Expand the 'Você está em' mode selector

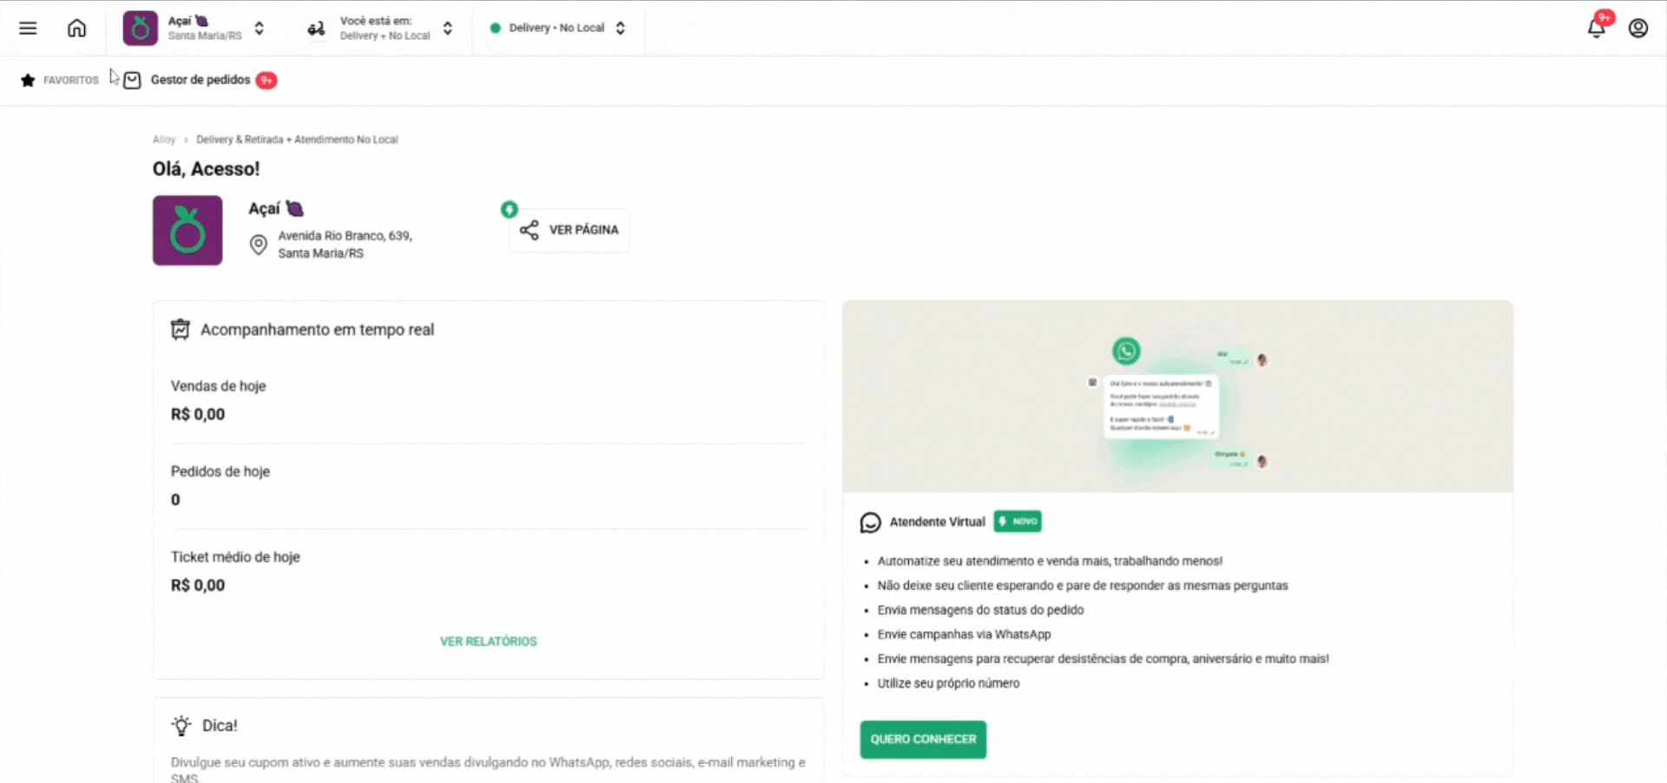447,28
